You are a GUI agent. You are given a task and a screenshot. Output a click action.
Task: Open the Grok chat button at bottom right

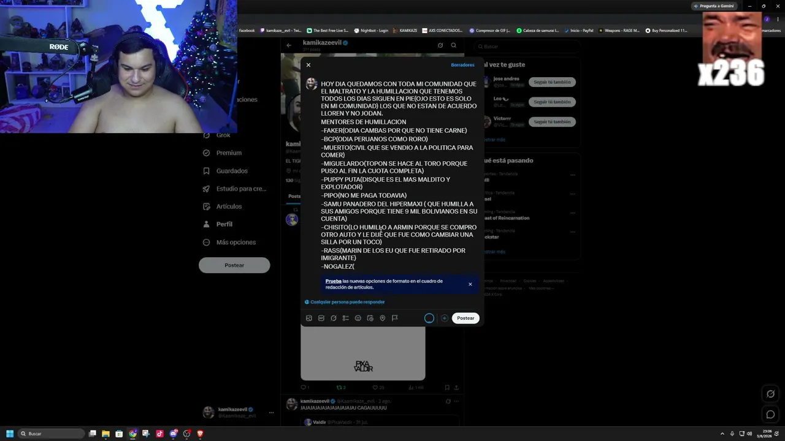click(x=771, y=394)
